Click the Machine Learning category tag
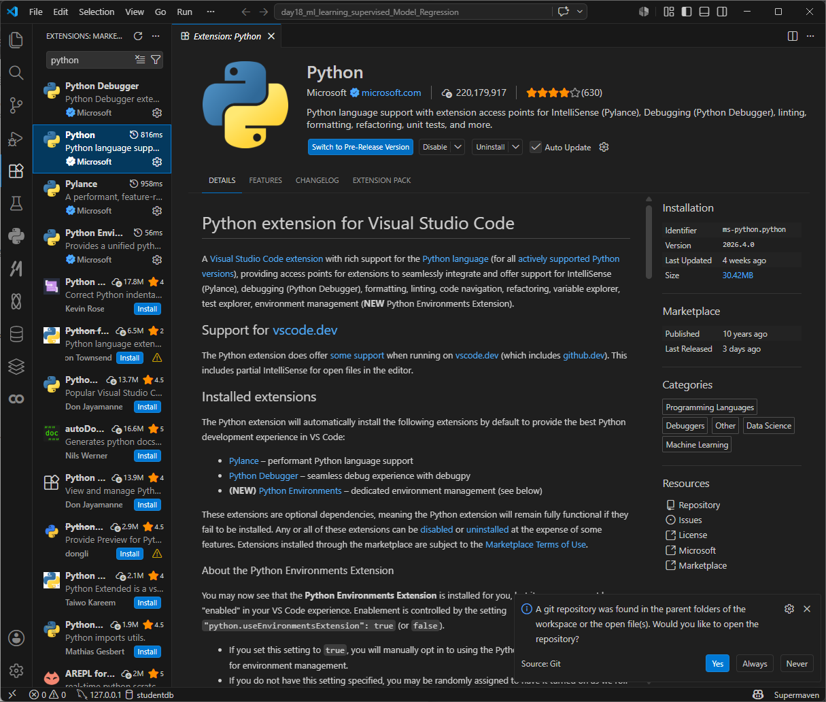The image size is (826, 702). coord(697,445)
